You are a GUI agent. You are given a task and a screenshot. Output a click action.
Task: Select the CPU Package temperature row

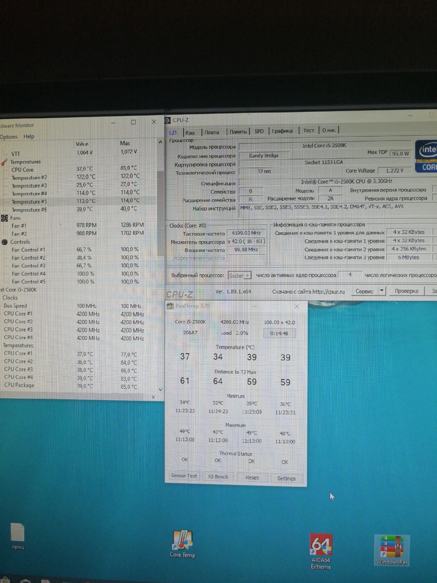tap(78, 385)
